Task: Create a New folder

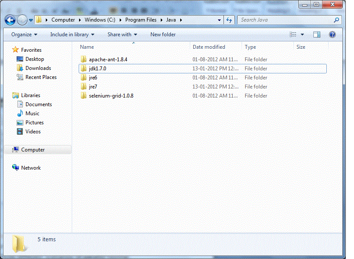Action: [163, 35]
